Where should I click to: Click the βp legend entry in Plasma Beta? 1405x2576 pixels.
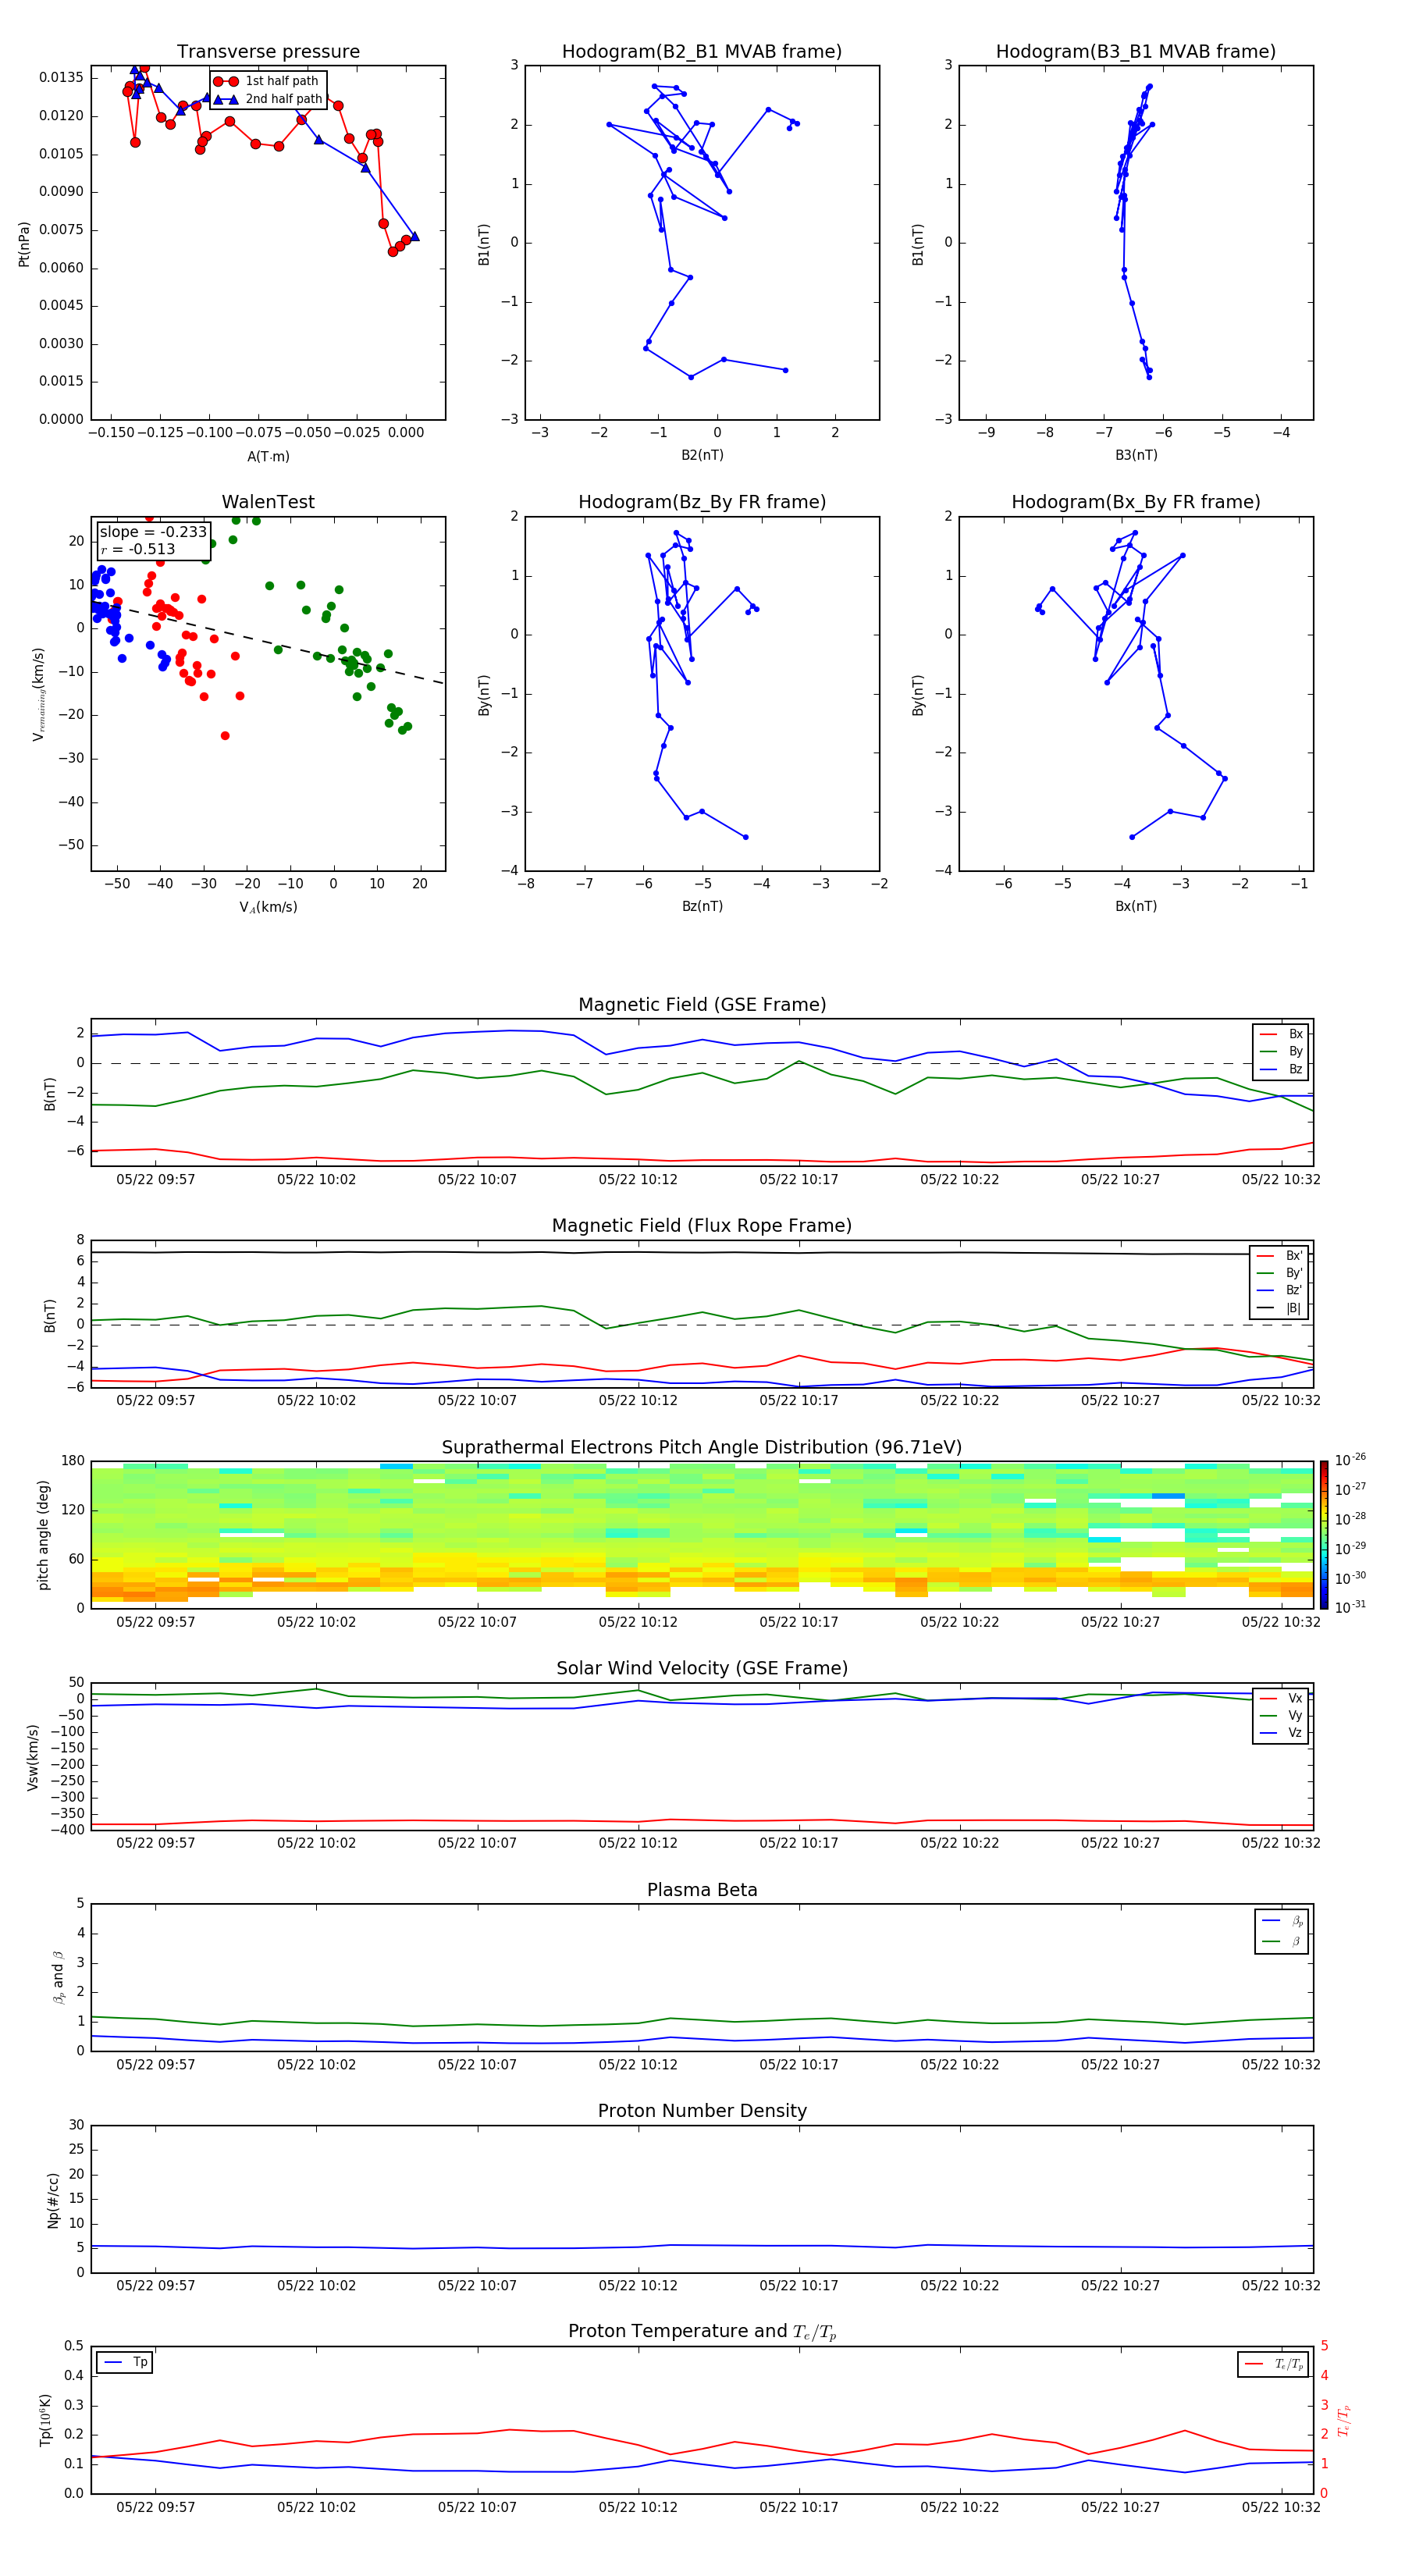pyautogui.click(x=1283, y=1921)
